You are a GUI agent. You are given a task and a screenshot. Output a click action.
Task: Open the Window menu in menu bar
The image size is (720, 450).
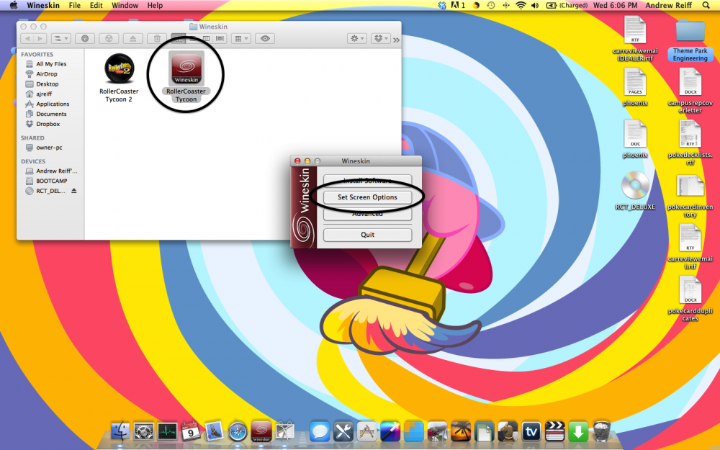[125, 6]
